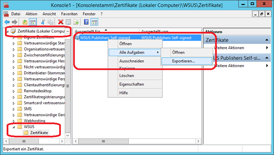Click Exportieren... in the submenu
The height and width of the screenshot is (155, 274).
tap(187, 61)
